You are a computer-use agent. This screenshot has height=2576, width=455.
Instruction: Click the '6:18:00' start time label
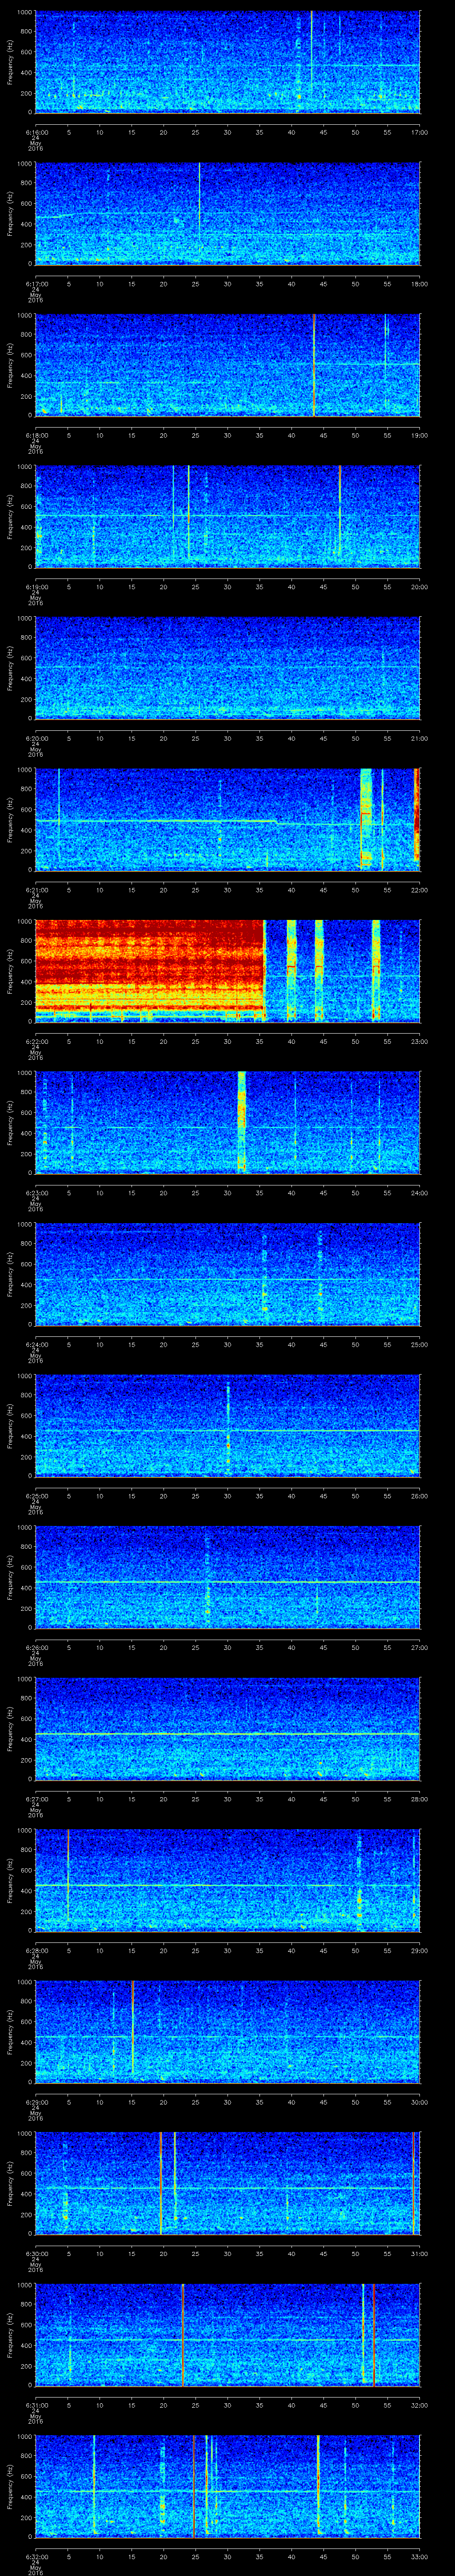click(36, 435)
